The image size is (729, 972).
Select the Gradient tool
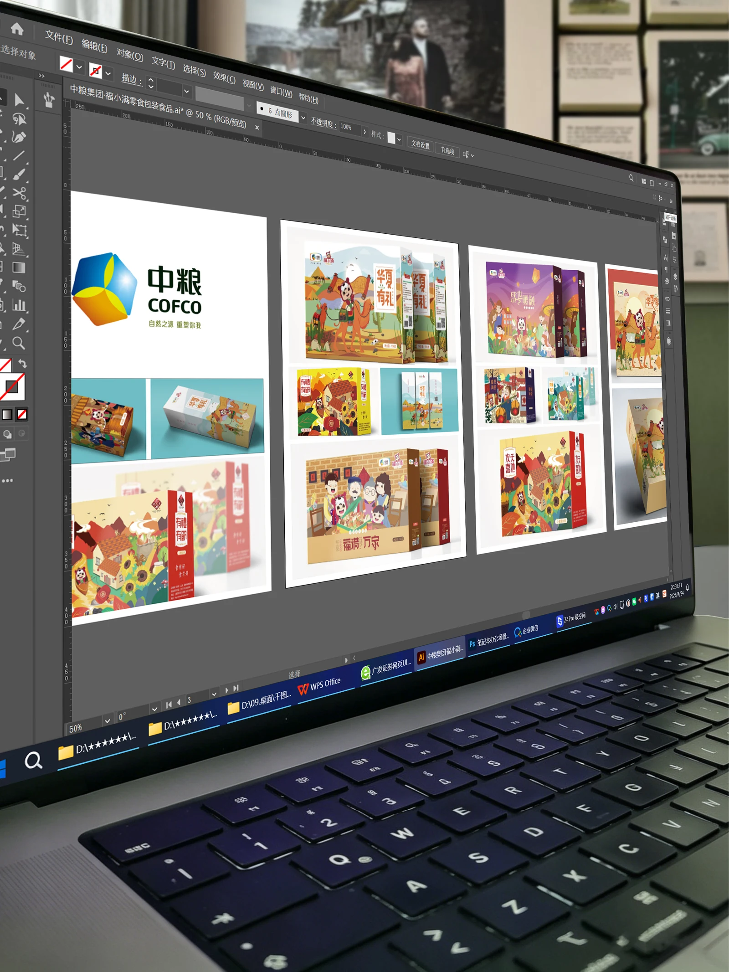[x=19, y=267]
